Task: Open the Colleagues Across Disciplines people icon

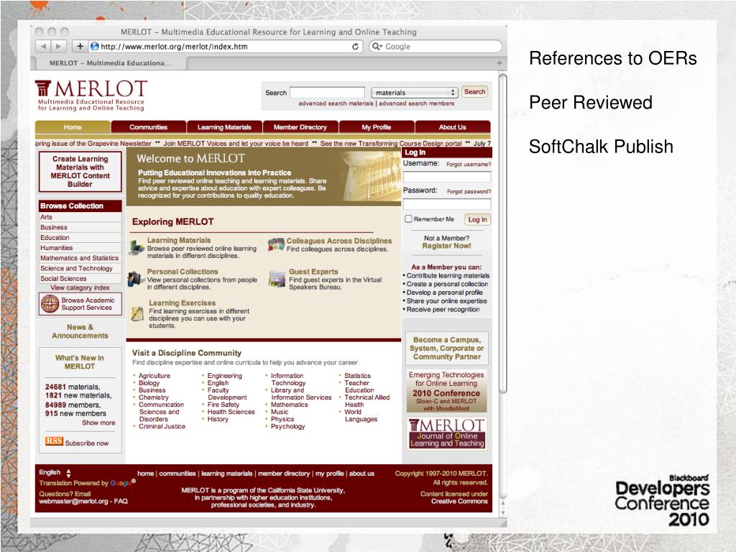Action: pyautogui.click(x=276, y=244)
